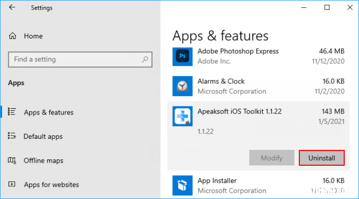Click the 11/12/2020 install date
The image size is (359, 199).
[328, 61]
